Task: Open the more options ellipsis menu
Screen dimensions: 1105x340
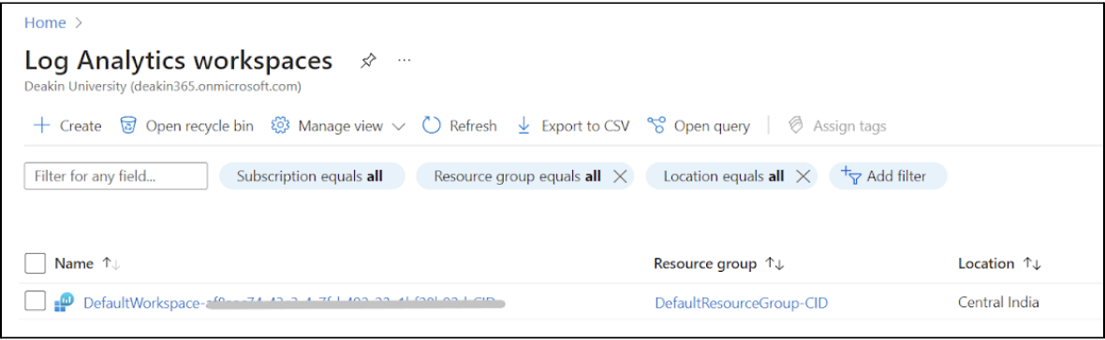Action: point(404,61)
